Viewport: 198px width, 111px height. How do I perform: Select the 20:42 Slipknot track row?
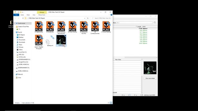click(135, 43)
